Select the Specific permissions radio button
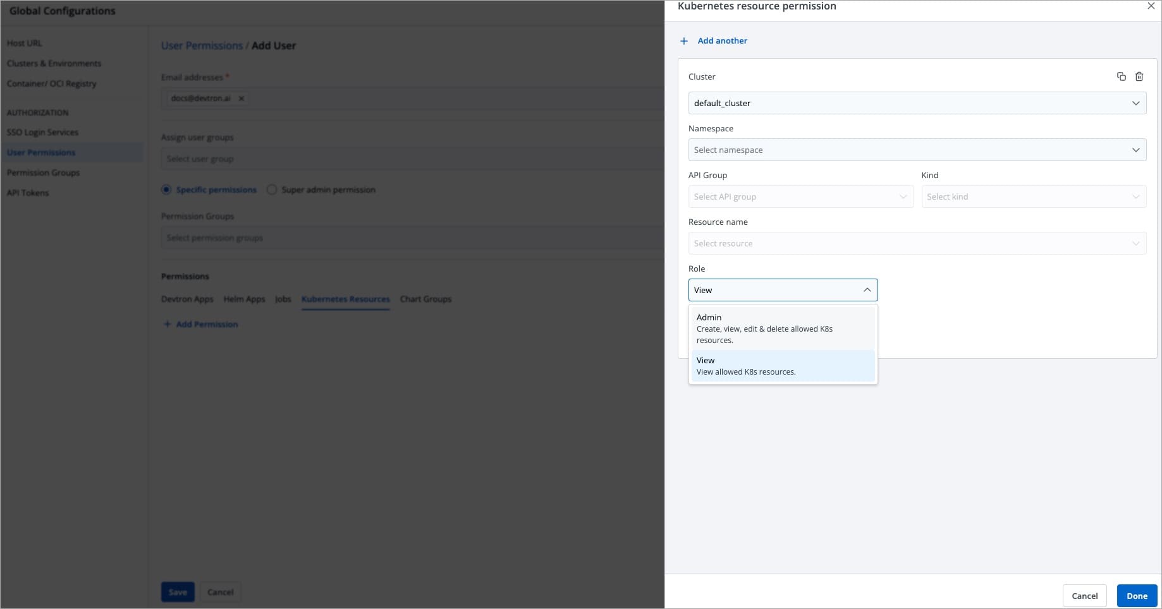The image size is (1162, 609). point(166,190)
